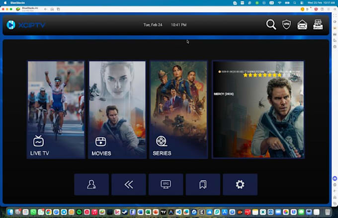Open Finder from the Dock
The width and height of the screenshot is (338, 218).
pos(10,212)
